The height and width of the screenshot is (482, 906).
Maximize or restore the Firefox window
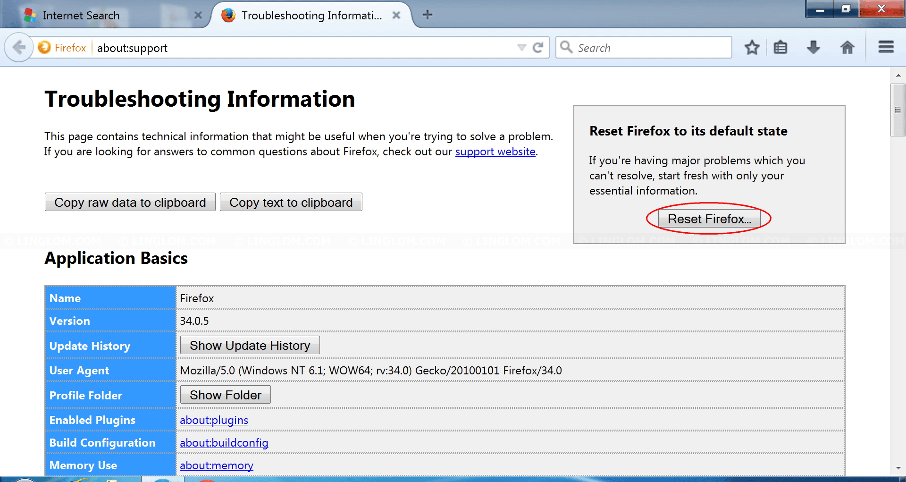click(846, 9)
